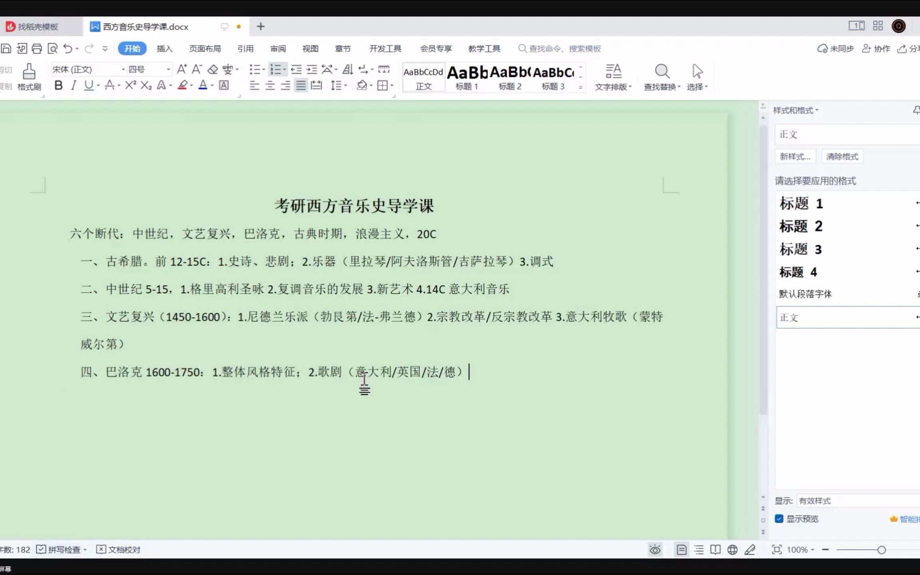Toggle superscript formatting
This screenshot has height=575, width=920.
tap(131, 85)
